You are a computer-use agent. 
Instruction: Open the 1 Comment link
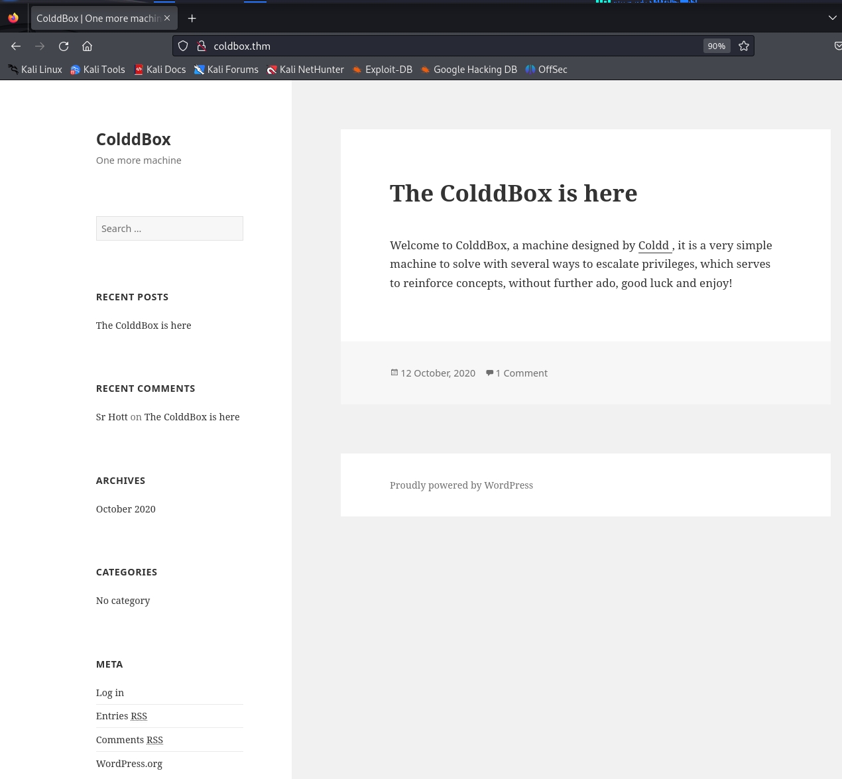point(521,373)
